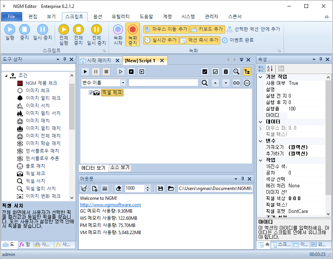The width and height of the screenshot is (333, 259).
Task: Click the script search text field
Action: 163,83
